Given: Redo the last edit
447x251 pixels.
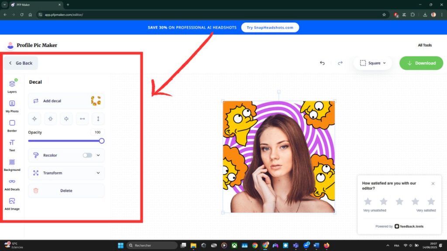Looking at the screenshot, I should [340, 63].
